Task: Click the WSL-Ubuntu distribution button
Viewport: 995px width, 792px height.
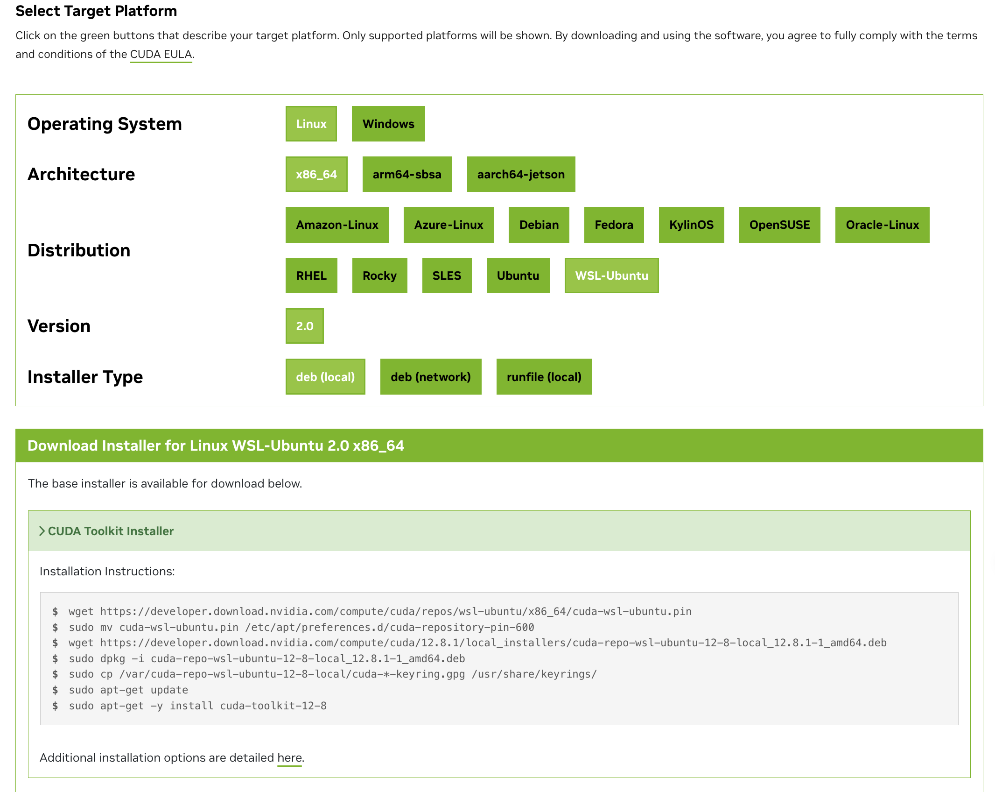Action: pos(612,276)
